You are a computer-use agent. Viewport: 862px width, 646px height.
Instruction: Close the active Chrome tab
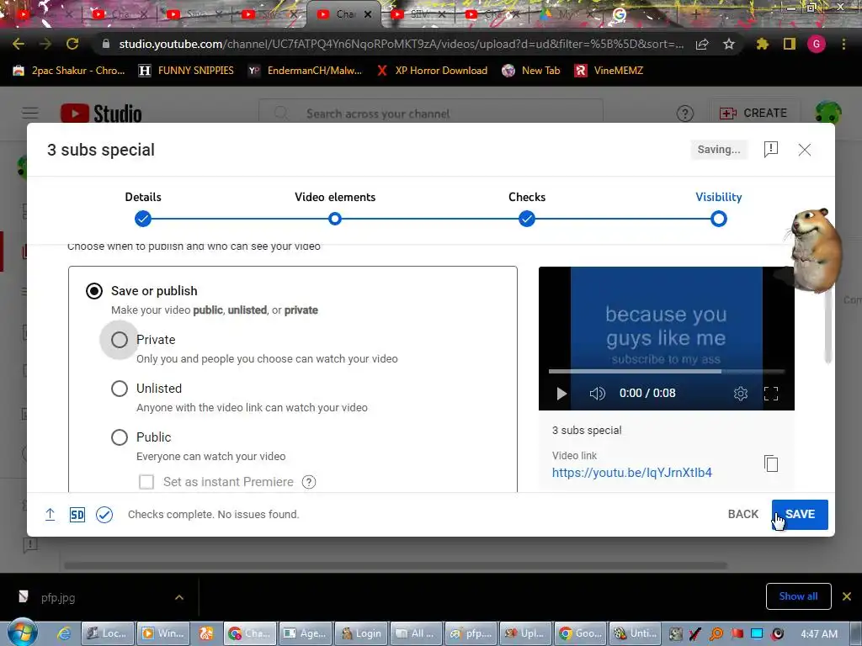point(368,14)
